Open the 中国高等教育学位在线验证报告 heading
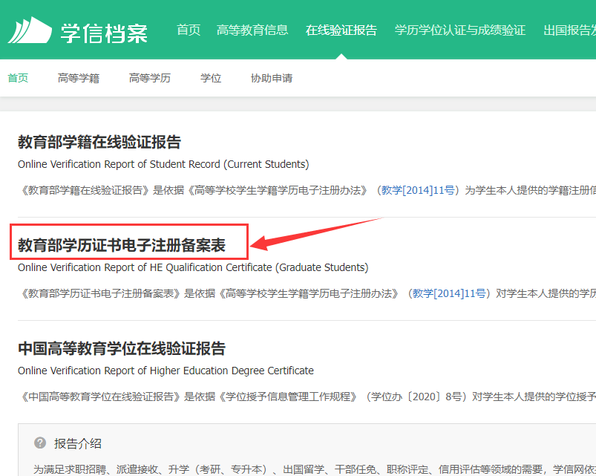The image size is (596, 476). [x=122, y=348]
